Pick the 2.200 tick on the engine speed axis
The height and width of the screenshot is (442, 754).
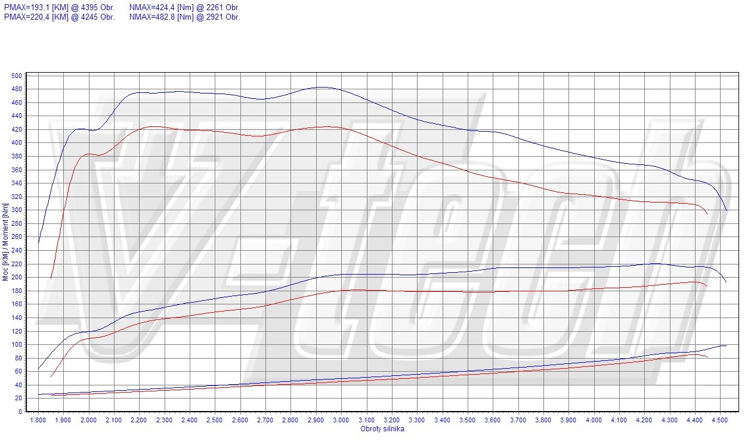click(139, 421)
